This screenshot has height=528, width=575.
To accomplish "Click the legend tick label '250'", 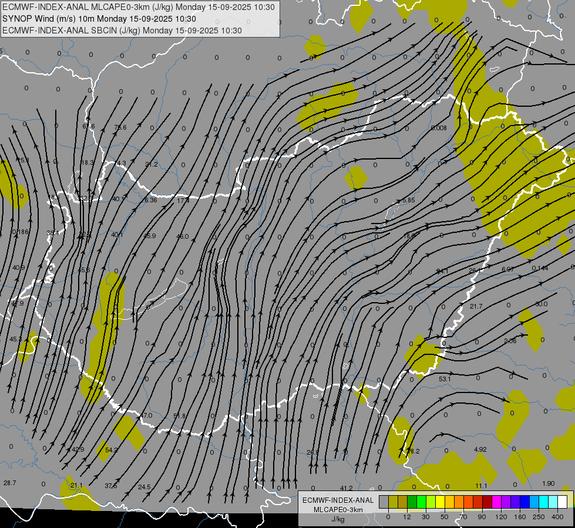I will pyautogui.click(x=539, y=517).
